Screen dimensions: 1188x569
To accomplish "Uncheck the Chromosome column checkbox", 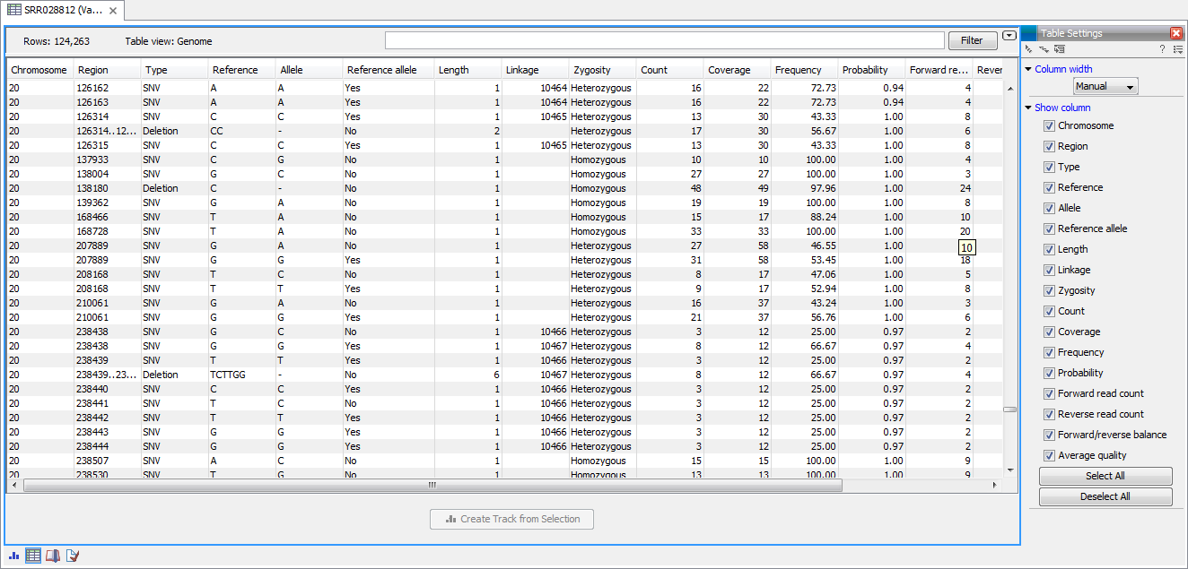I will [1049, 126].
